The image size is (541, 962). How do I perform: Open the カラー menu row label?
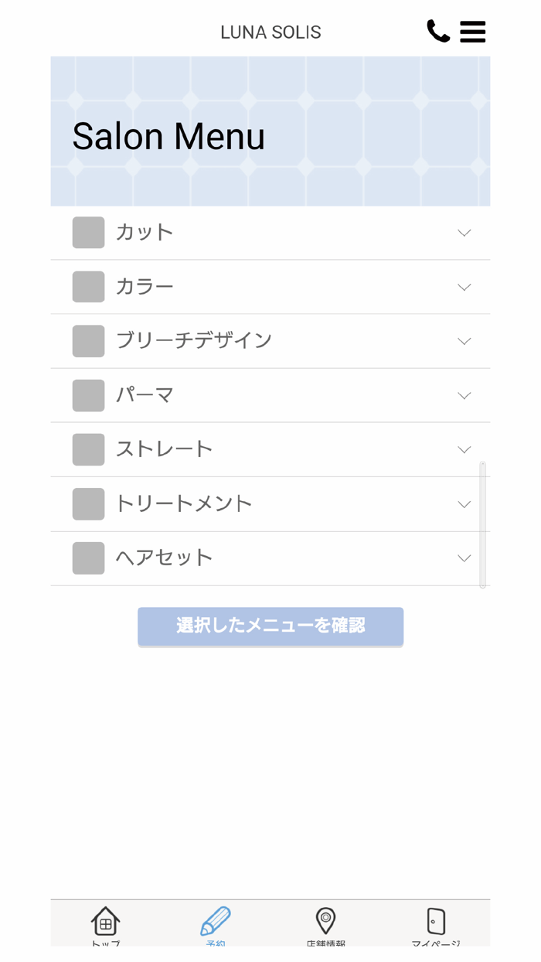click(145, 287)
